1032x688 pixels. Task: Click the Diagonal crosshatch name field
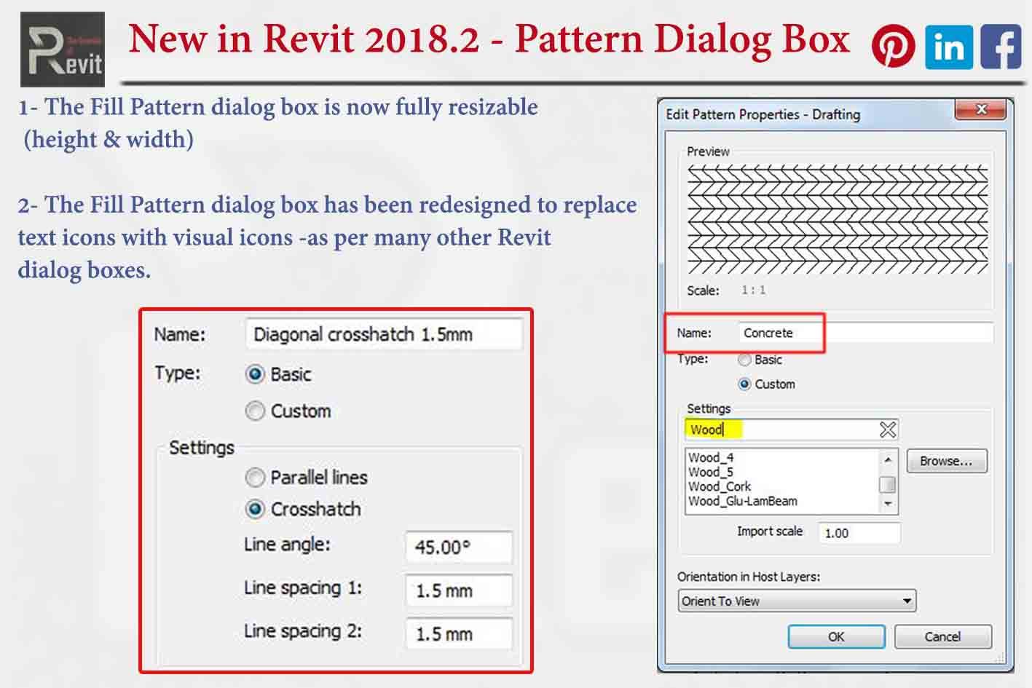[x=384, y=334]
